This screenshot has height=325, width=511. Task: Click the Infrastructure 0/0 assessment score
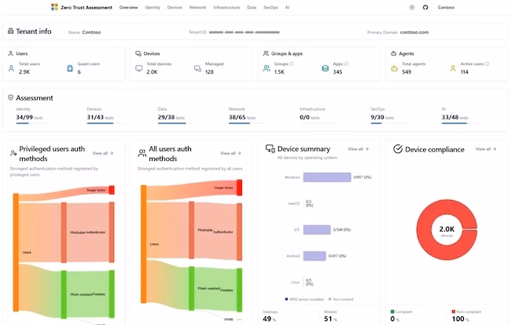(x=305, y=117)
